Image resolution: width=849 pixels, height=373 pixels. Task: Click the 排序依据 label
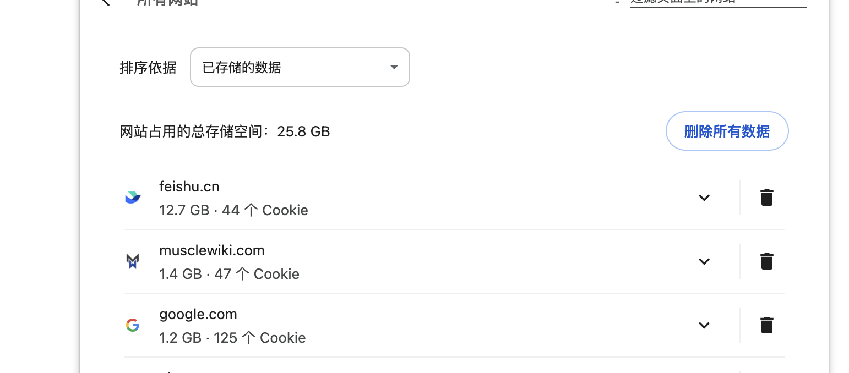coord(148,68)
